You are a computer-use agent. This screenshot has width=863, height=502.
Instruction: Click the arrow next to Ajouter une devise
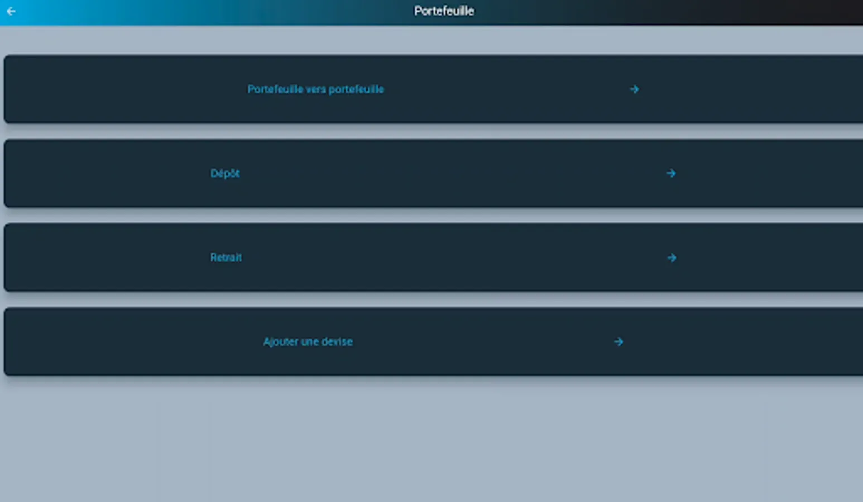coord(618,342)
